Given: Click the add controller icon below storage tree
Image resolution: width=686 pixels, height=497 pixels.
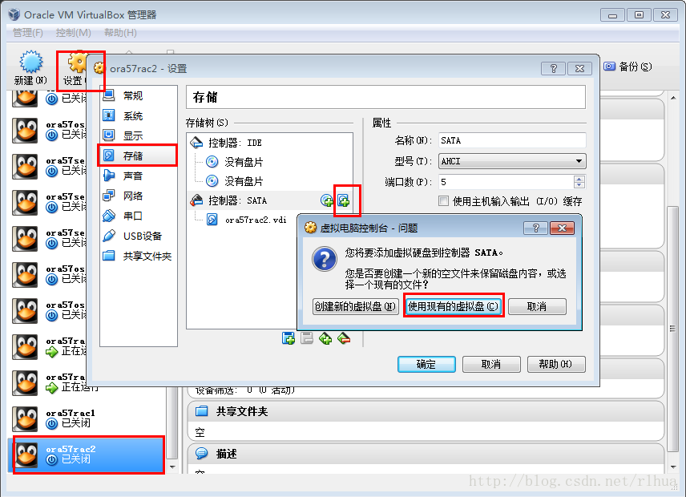Looking at the screenshot, I should (289, 338).
